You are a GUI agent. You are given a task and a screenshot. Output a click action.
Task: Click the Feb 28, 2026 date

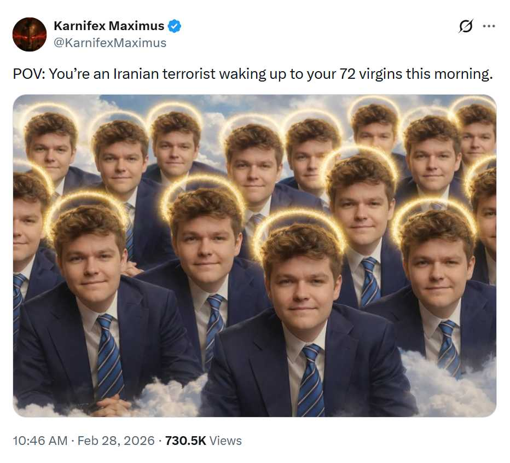(x=116, y=441)
